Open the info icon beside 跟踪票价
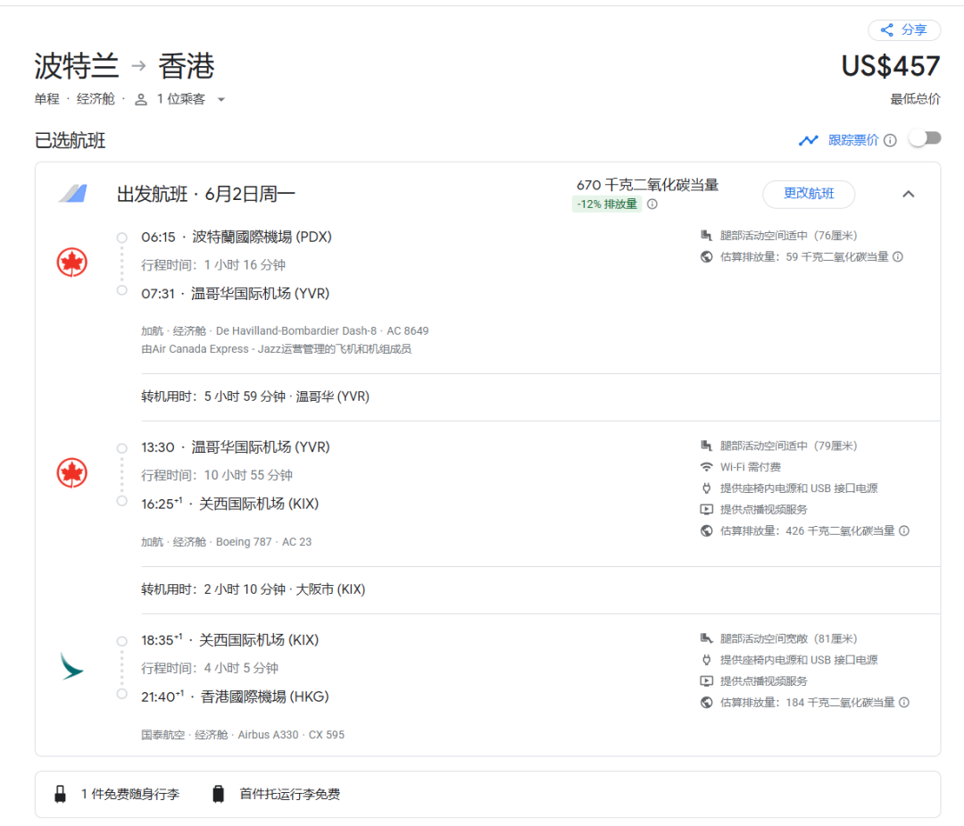The height and width of the screenshot is (826, 964). [x=890, y=140]
